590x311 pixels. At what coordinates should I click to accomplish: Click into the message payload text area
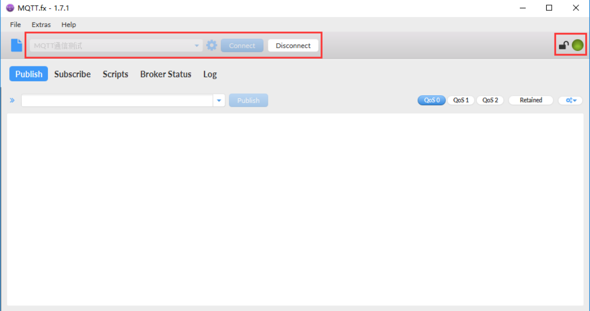[295, 210]
